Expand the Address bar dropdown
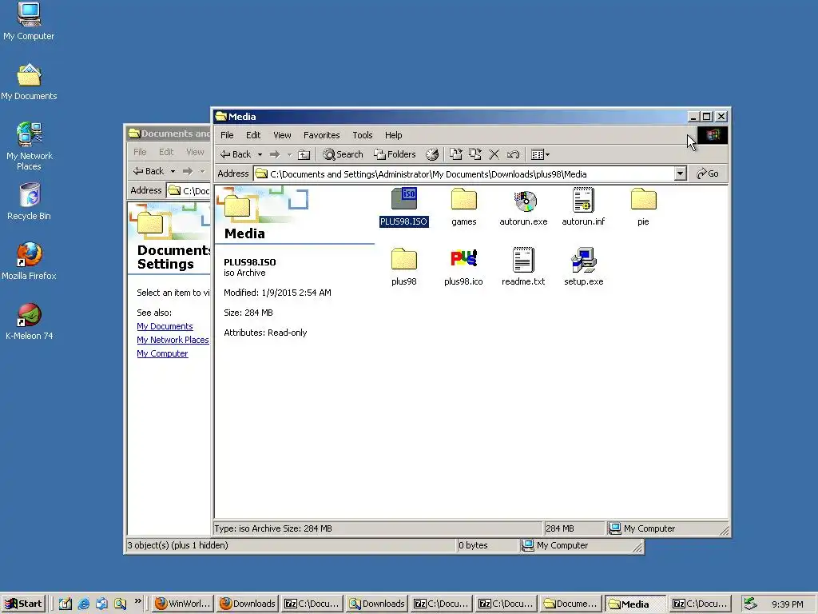 coord(680,173)
